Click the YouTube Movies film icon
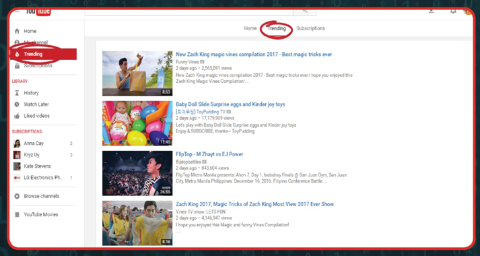Screen dimensions: 480x256 (17, 215)
